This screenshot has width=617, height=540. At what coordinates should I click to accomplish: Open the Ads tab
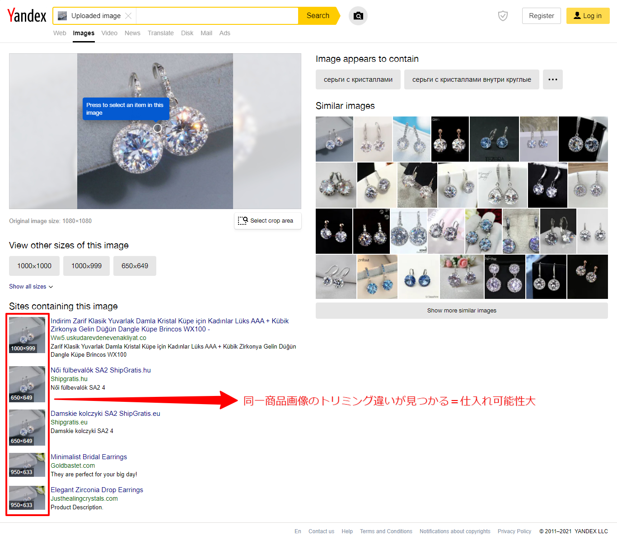224,33
